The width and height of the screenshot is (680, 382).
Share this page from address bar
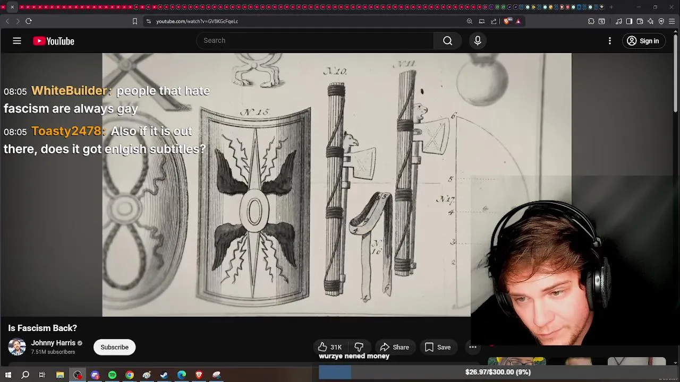click(x=494, y=21)
